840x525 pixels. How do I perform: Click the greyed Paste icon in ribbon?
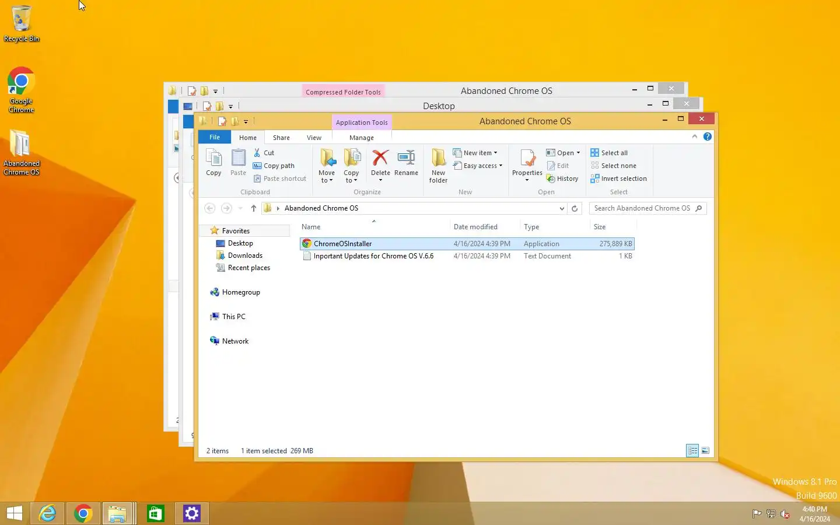[238, 162]
